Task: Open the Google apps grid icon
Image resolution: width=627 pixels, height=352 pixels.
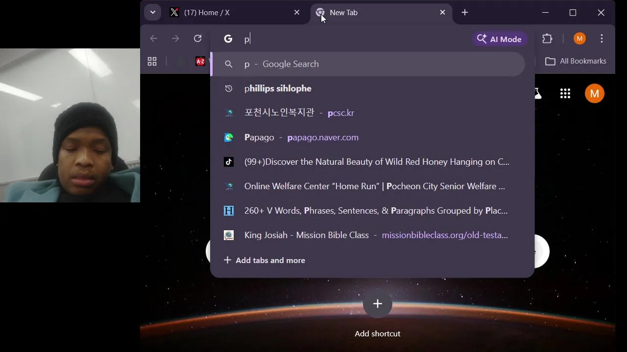Action: pos(565,93)
